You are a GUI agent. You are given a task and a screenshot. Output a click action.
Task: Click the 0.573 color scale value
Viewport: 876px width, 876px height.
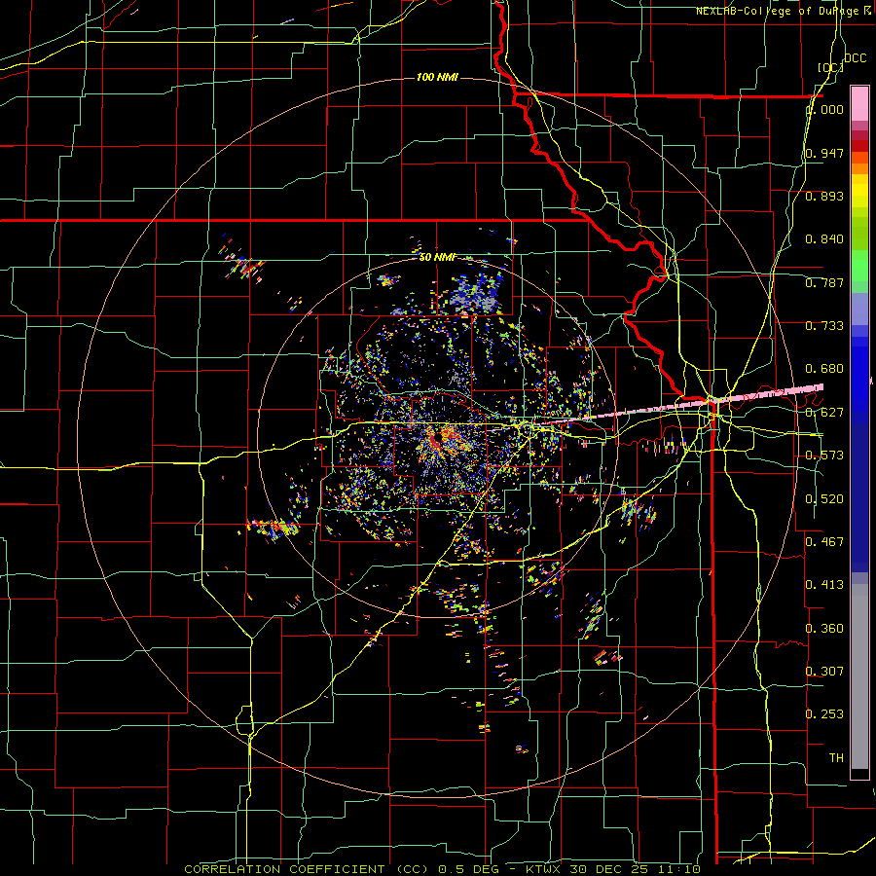824,456
